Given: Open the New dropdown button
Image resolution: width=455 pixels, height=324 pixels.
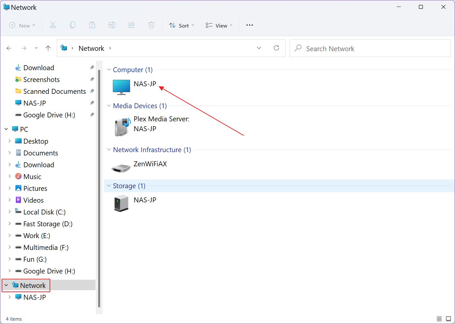Looking at the screenshot, I should tap(22, 25).
